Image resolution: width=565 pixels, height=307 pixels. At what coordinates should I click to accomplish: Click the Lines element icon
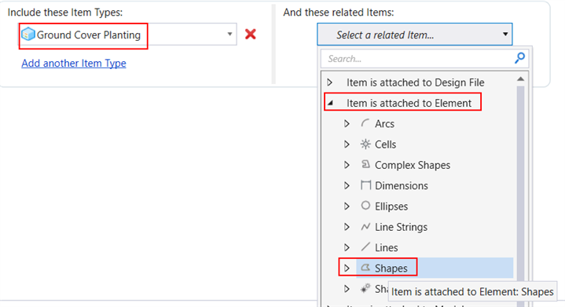365,247
